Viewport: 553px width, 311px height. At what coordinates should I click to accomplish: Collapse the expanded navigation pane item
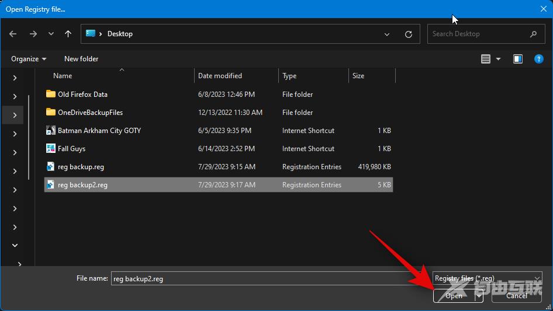click(15, 245)
